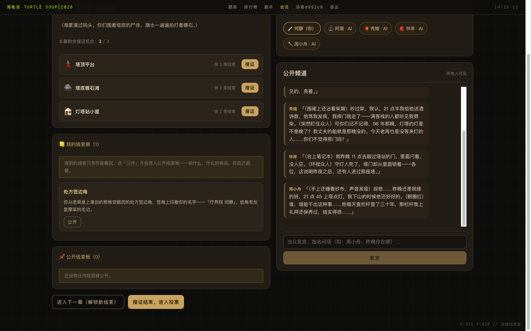
Task: Click 退出 to log out
Action: (334, 7)
